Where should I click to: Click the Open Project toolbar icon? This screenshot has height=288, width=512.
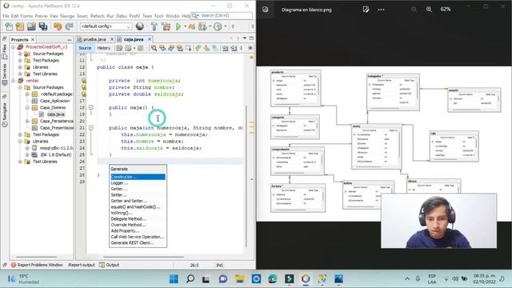[31, 26]
